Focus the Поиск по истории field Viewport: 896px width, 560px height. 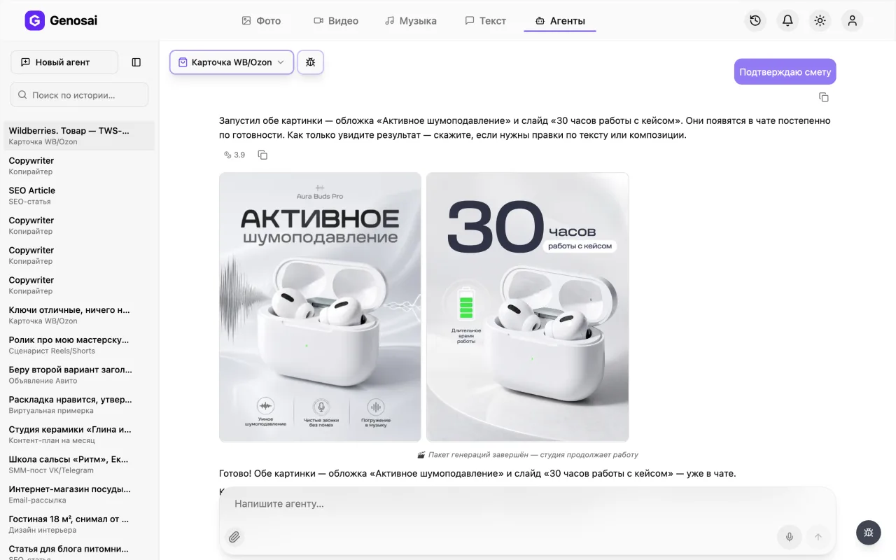pos(79,94)
